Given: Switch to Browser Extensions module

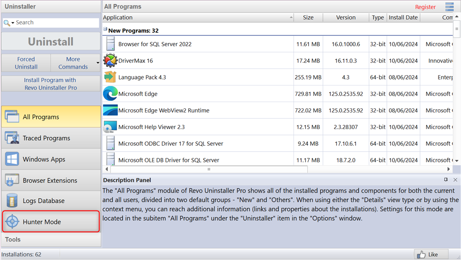Looking at the screenshot, I should 51,180.
